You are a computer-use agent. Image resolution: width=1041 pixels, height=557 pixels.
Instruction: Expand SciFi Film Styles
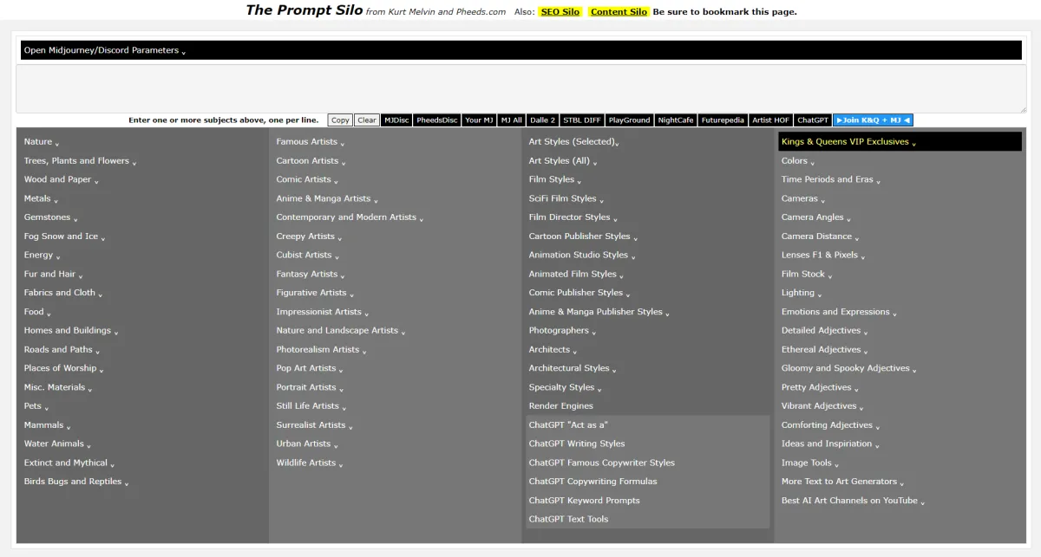(x=566, y=199)
